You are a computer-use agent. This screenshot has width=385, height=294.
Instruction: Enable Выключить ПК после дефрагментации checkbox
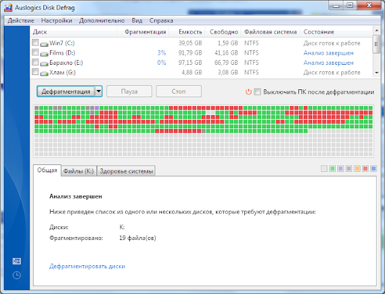point(257,92)
